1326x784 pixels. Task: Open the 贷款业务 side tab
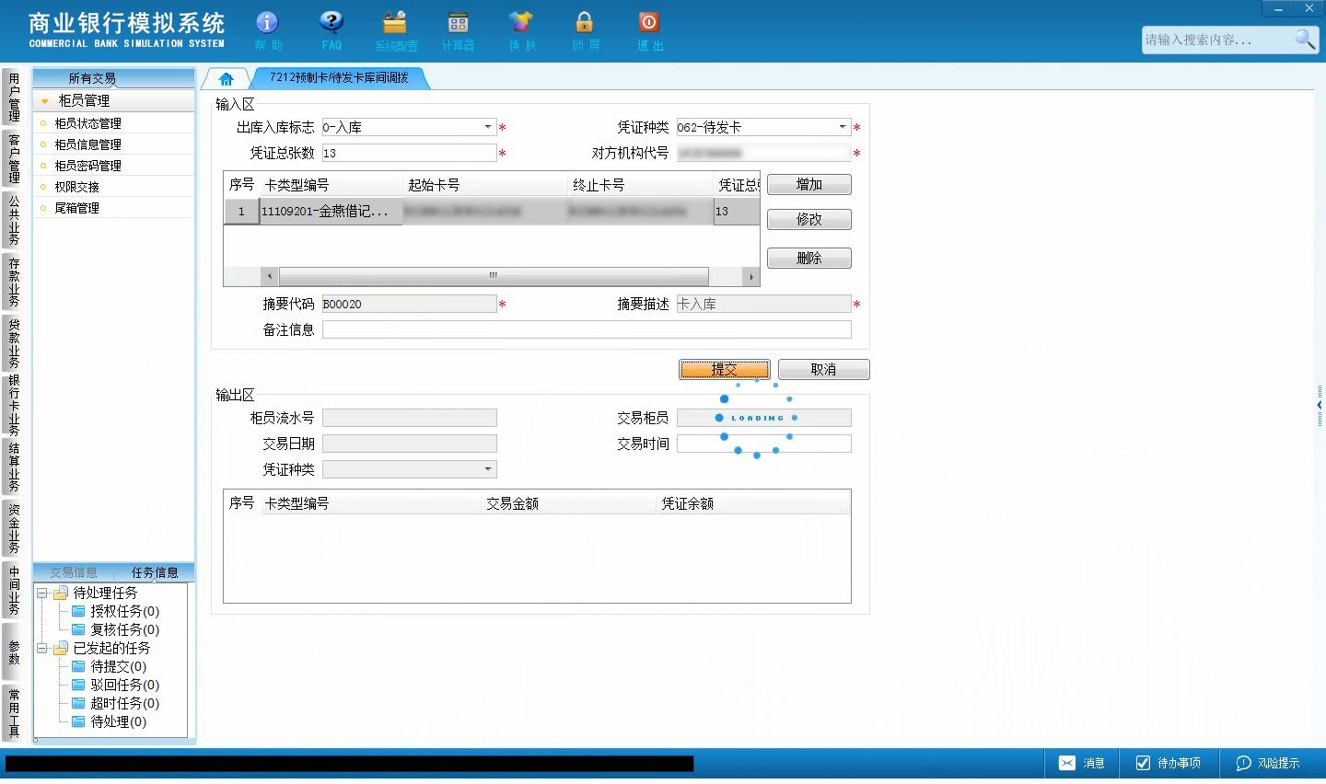(x=13, y=343)
